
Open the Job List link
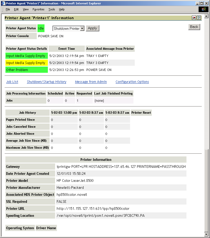click(x=12, y=82)
